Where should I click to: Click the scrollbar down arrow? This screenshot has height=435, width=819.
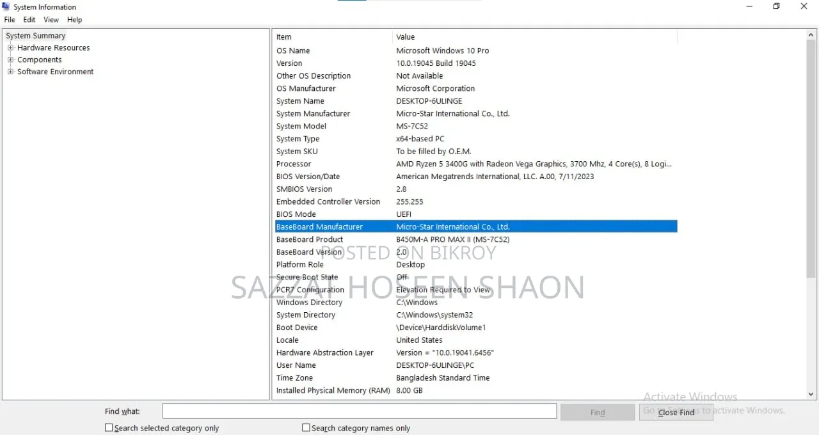click(x=811, y=395)
